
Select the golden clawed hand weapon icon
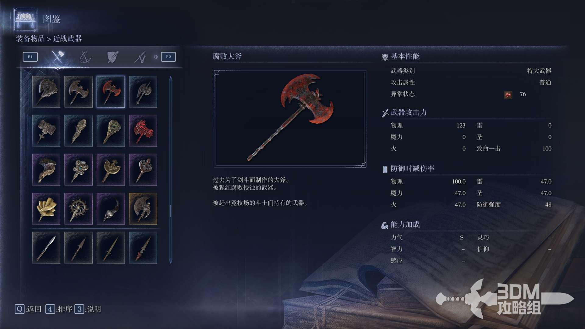46,209
